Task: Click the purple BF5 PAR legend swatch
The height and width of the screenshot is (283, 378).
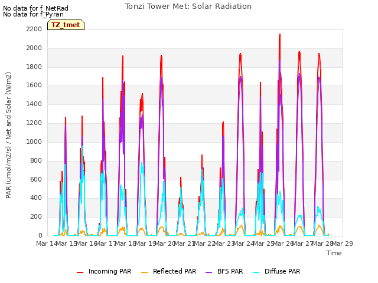Action: [x=208, y=272]
